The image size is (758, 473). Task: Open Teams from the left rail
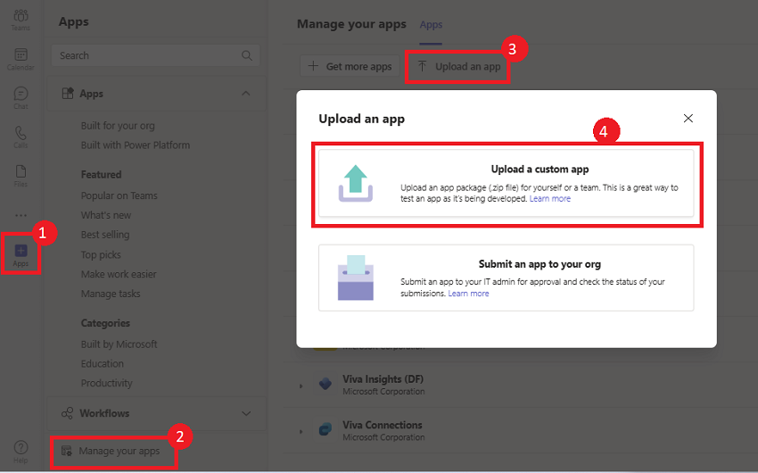21,20
